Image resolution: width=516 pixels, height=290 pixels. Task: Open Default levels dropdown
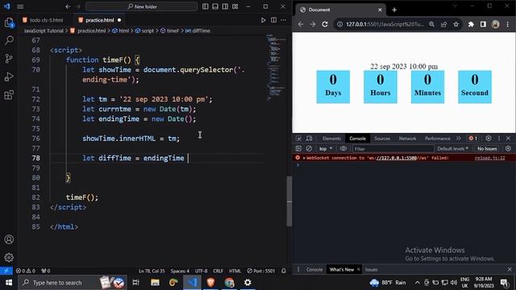453,148
